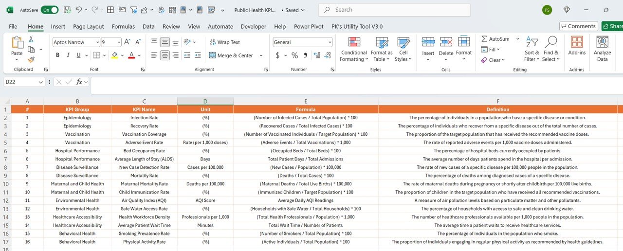
Task: Expand the Name Box dropdown arrow
Action: [41, 82]
